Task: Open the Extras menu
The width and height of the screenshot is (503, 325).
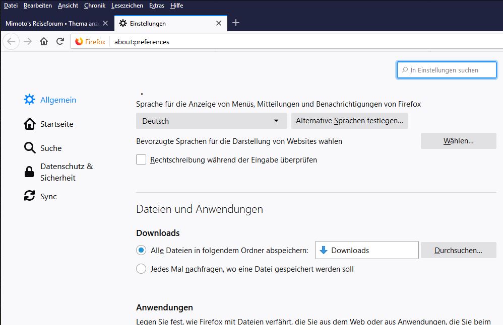Action: click(x=157, y=6)
